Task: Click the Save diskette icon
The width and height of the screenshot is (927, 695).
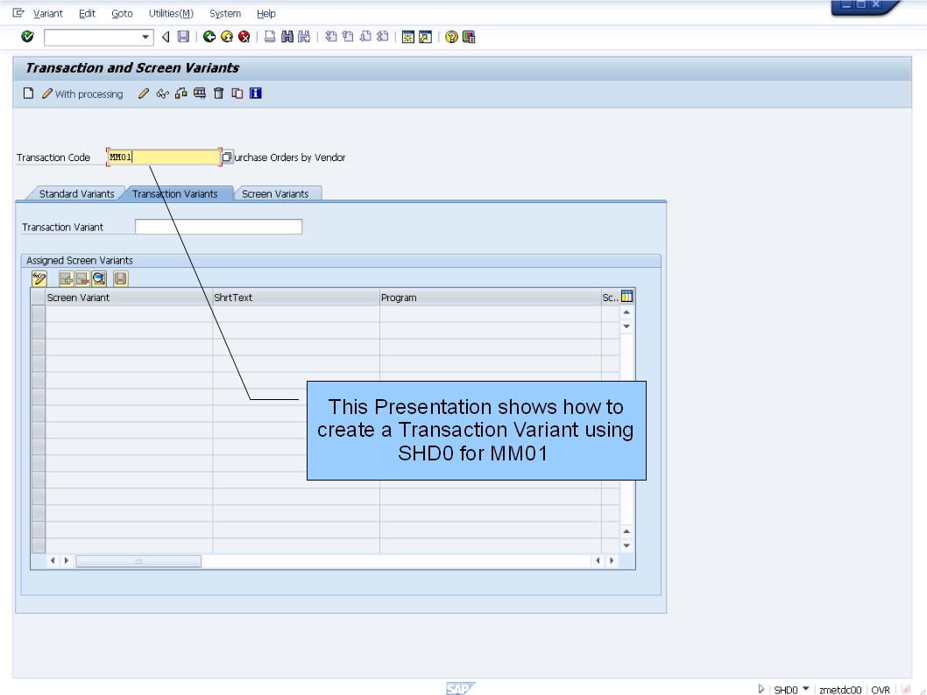Action: (x=184, y=37)
